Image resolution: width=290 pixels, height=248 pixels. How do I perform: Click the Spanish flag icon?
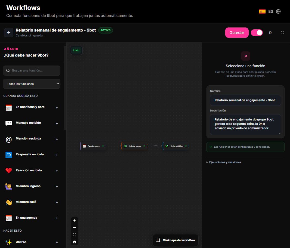(x=262, y=11)
